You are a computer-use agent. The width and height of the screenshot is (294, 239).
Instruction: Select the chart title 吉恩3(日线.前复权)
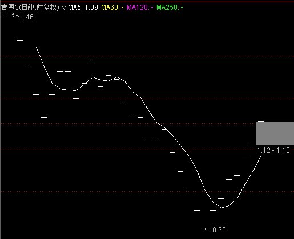tap(30, 7)
